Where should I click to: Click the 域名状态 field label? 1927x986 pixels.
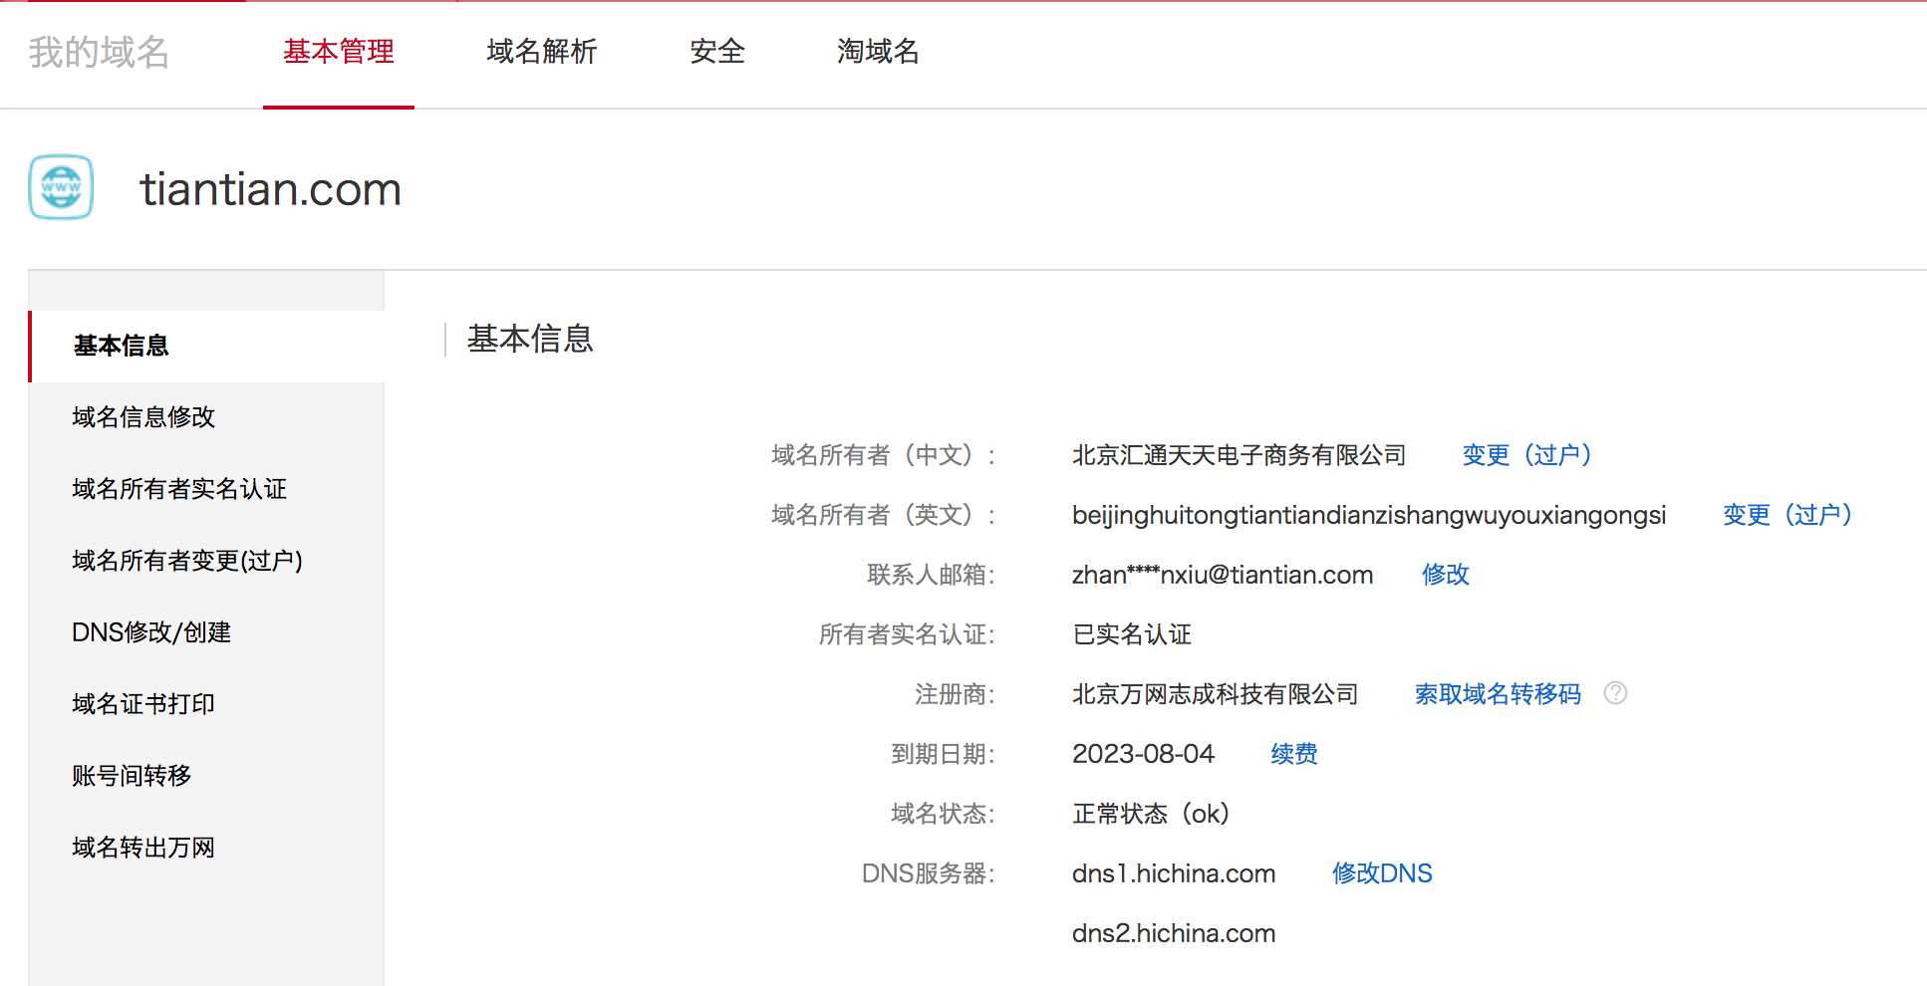(x=943, y=814)
